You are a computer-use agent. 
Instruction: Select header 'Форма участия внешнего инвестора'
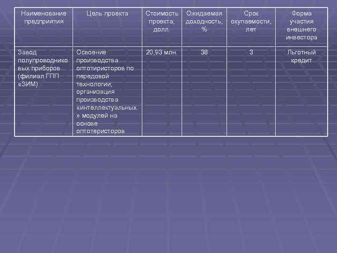coord(301,27)
